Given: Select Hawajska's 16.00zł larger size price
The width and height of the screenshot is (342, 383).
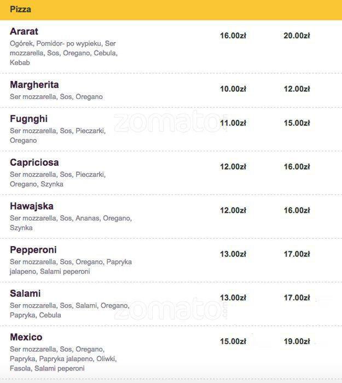Looking at the screenshot, I should pyautogui.click(x=297, y=210).
